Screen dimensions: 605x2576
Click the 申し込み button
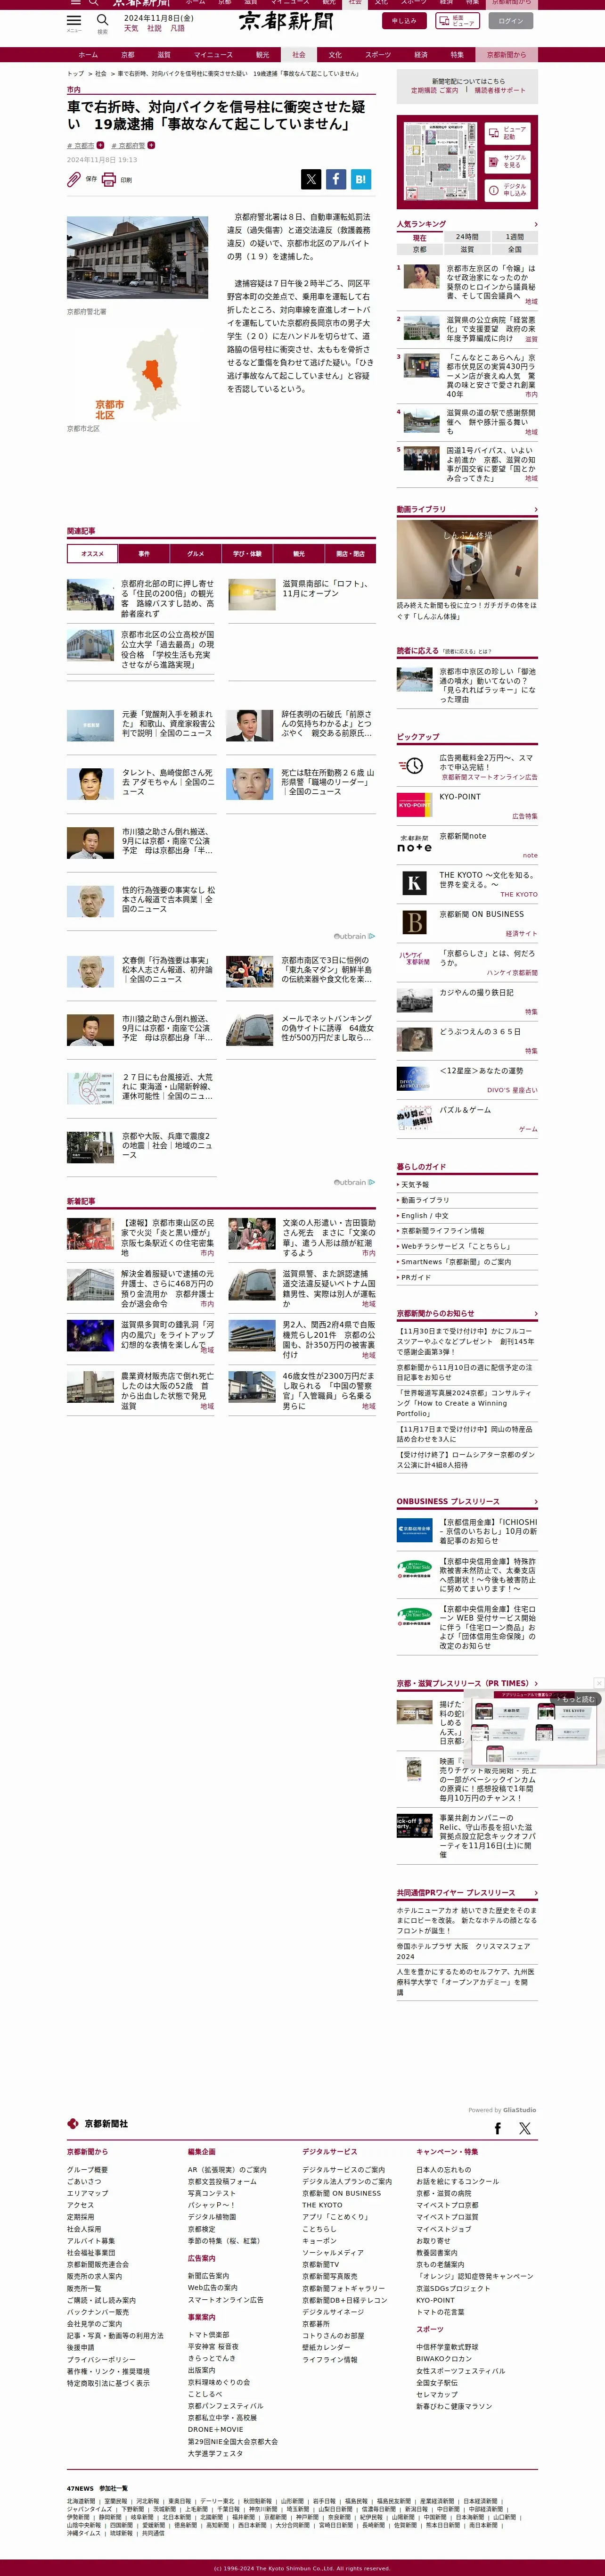tap(404, 20)
